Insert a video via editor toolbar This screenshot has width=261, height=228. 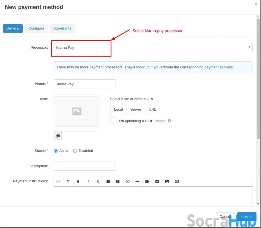click(x=177, y=182)
